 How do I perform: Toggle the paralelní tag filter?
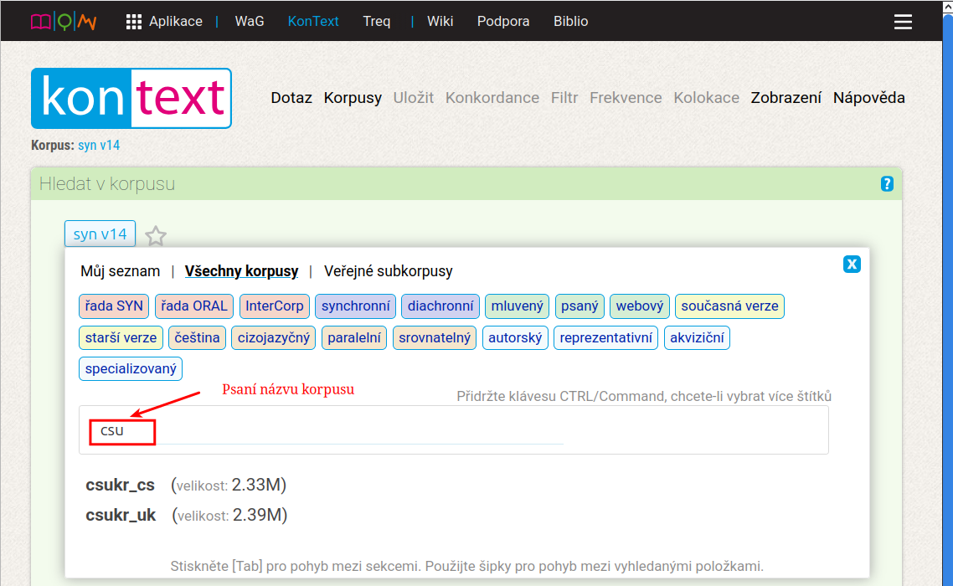[353, 338]
